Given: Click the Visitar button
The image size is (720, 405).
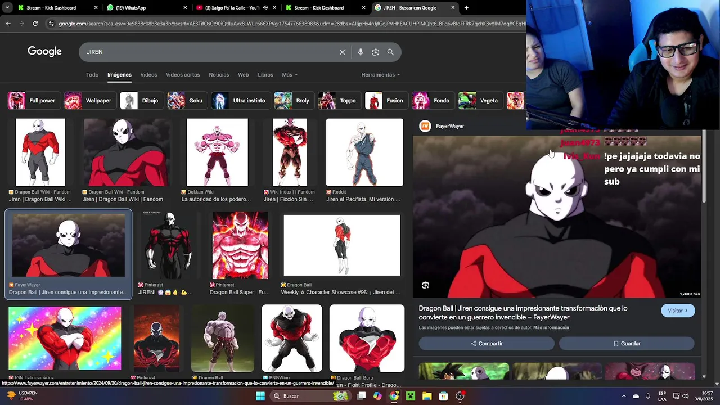Looking at the screenshot, I should (x=678, y=310).
